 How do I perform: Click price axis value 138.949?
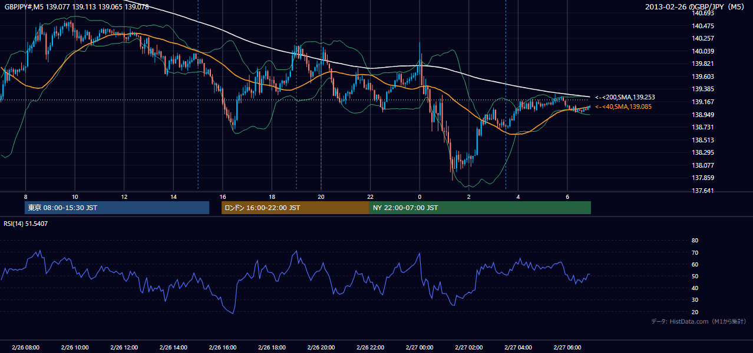click(702, 115)
